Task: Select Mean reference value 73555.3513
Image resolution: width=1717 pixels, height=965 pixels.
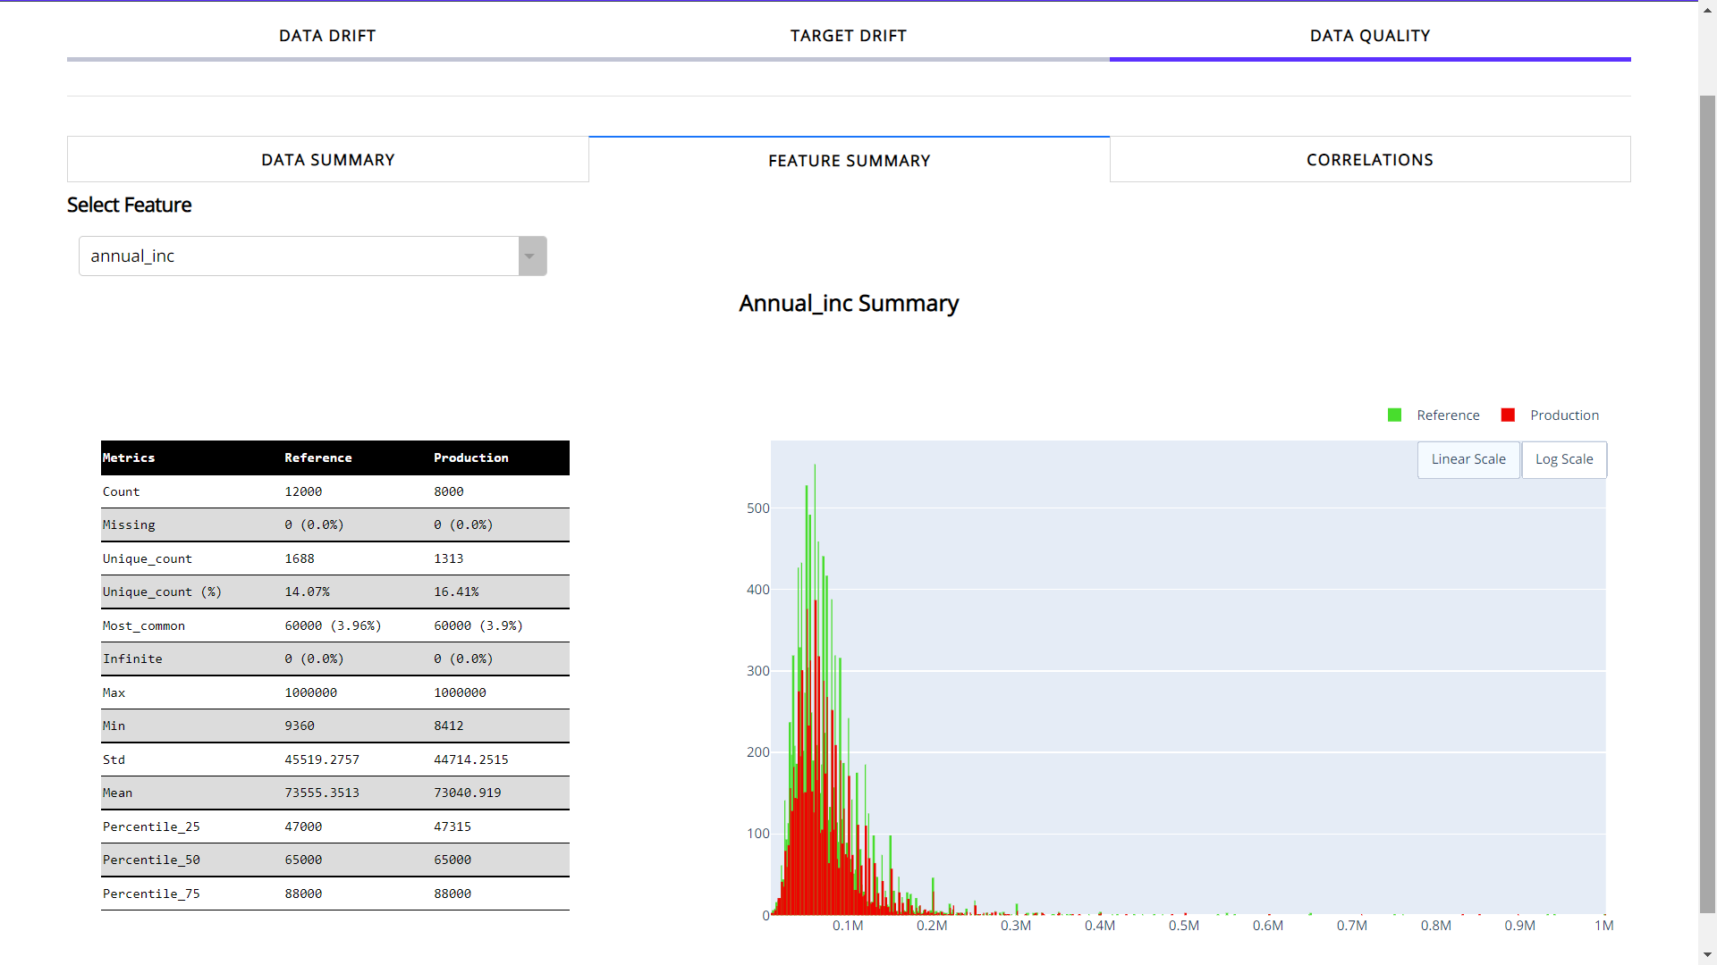Action: tap(322, 793)
